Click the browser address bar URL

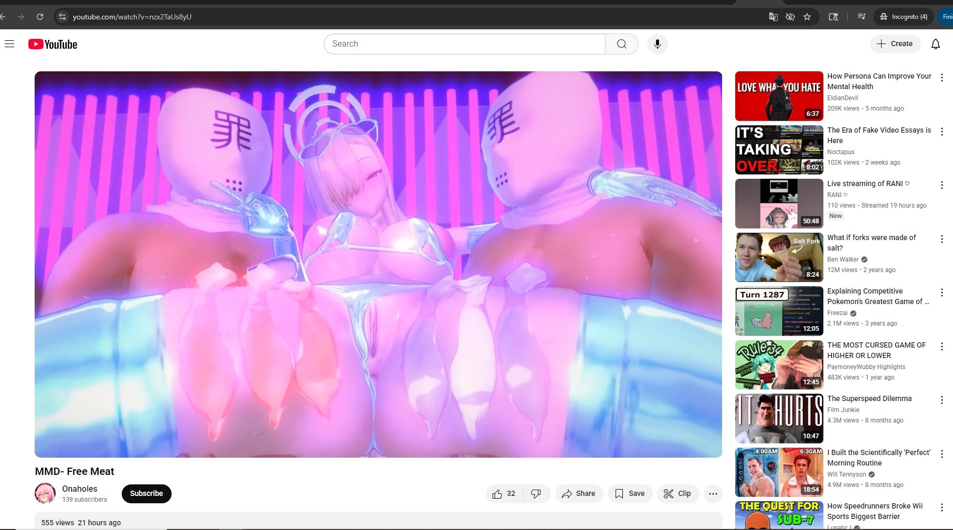coord(132,17)
